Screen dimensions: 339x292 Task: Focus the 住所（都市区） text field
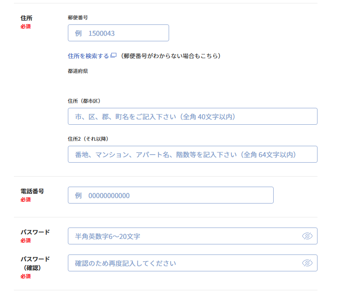[x=192, y=116]
